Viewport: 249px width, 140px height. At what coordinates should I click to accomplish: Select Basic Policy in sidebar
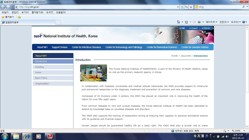click(x=53, y=78)
